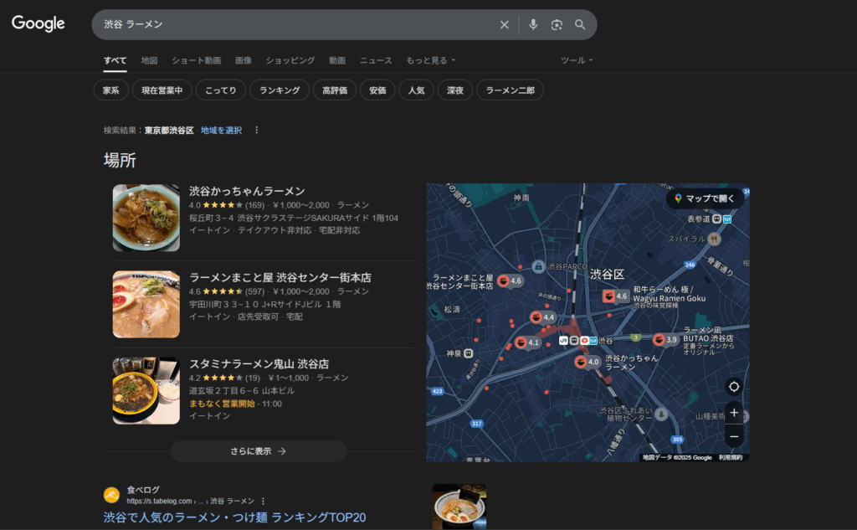This screenshot has height=530, width=857.
Task: Click the my-location target icon on map
Action: click(x=734, y=387)
